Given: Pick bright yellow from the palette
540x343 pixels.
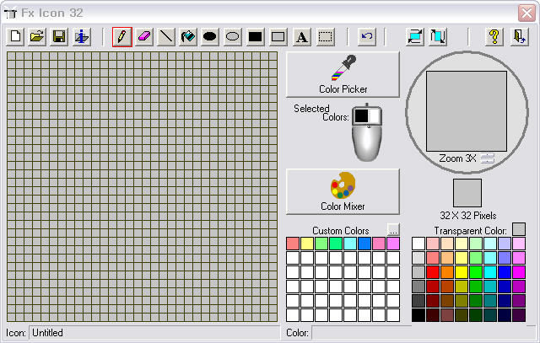Looking at the screenshot, I should (x=462, y=272).
